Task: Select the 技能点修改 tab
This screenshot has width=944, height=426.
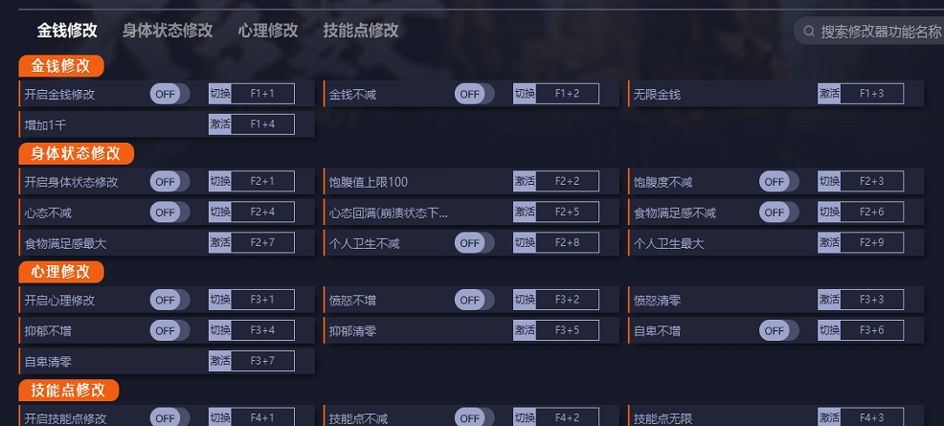Action: click(361, 31)
